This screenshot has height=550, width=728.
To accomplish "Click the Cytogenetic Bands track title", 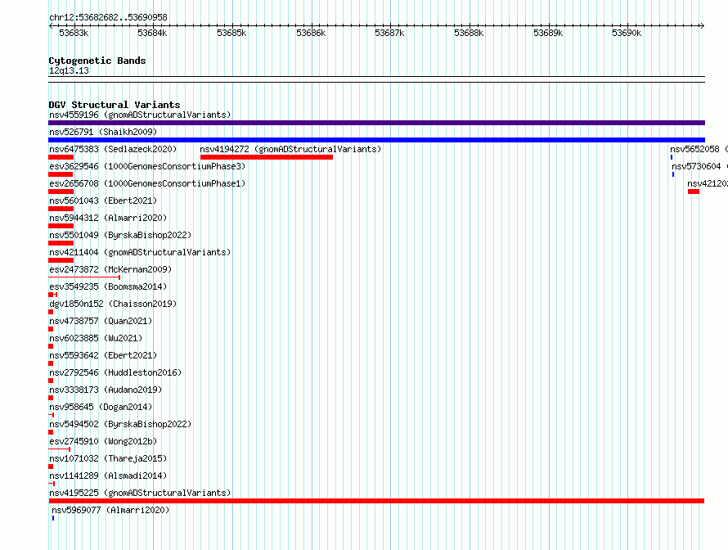I will click(x=97, y=61).
